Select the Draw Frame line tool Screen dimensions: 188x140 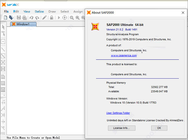pos(3,49)
